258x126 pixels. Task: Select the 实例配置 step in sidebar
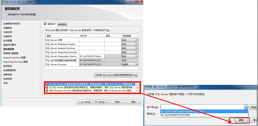click(7, 41)
